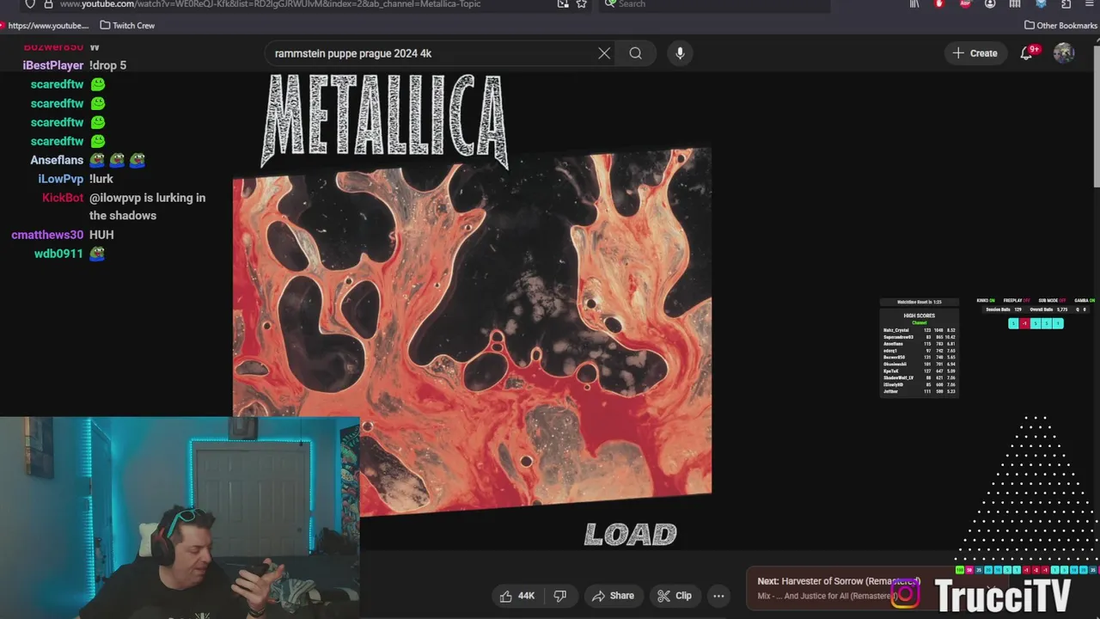1100x619 pixels.
Task: Clear the YouTube search box text
Action: (604, 53)
